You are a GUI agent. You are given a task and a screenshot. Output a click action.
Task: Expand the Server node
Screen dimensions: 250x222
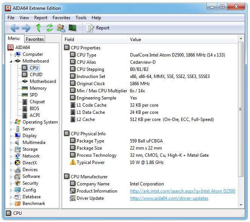[11, 129]
